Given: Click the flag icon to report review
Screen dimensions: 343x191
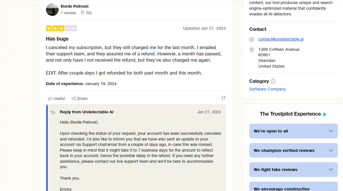Looking at the screenshot, I should pyautogui.click(x=224, y=98).
